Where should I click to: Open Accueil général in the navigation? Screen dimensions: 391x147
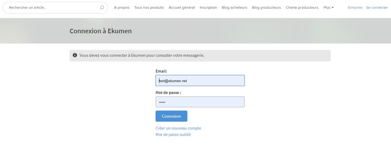[x=182, y=8]
